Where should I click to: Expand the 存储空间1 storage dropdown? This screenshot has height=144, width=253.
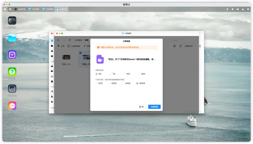click(x=189, y=46)
